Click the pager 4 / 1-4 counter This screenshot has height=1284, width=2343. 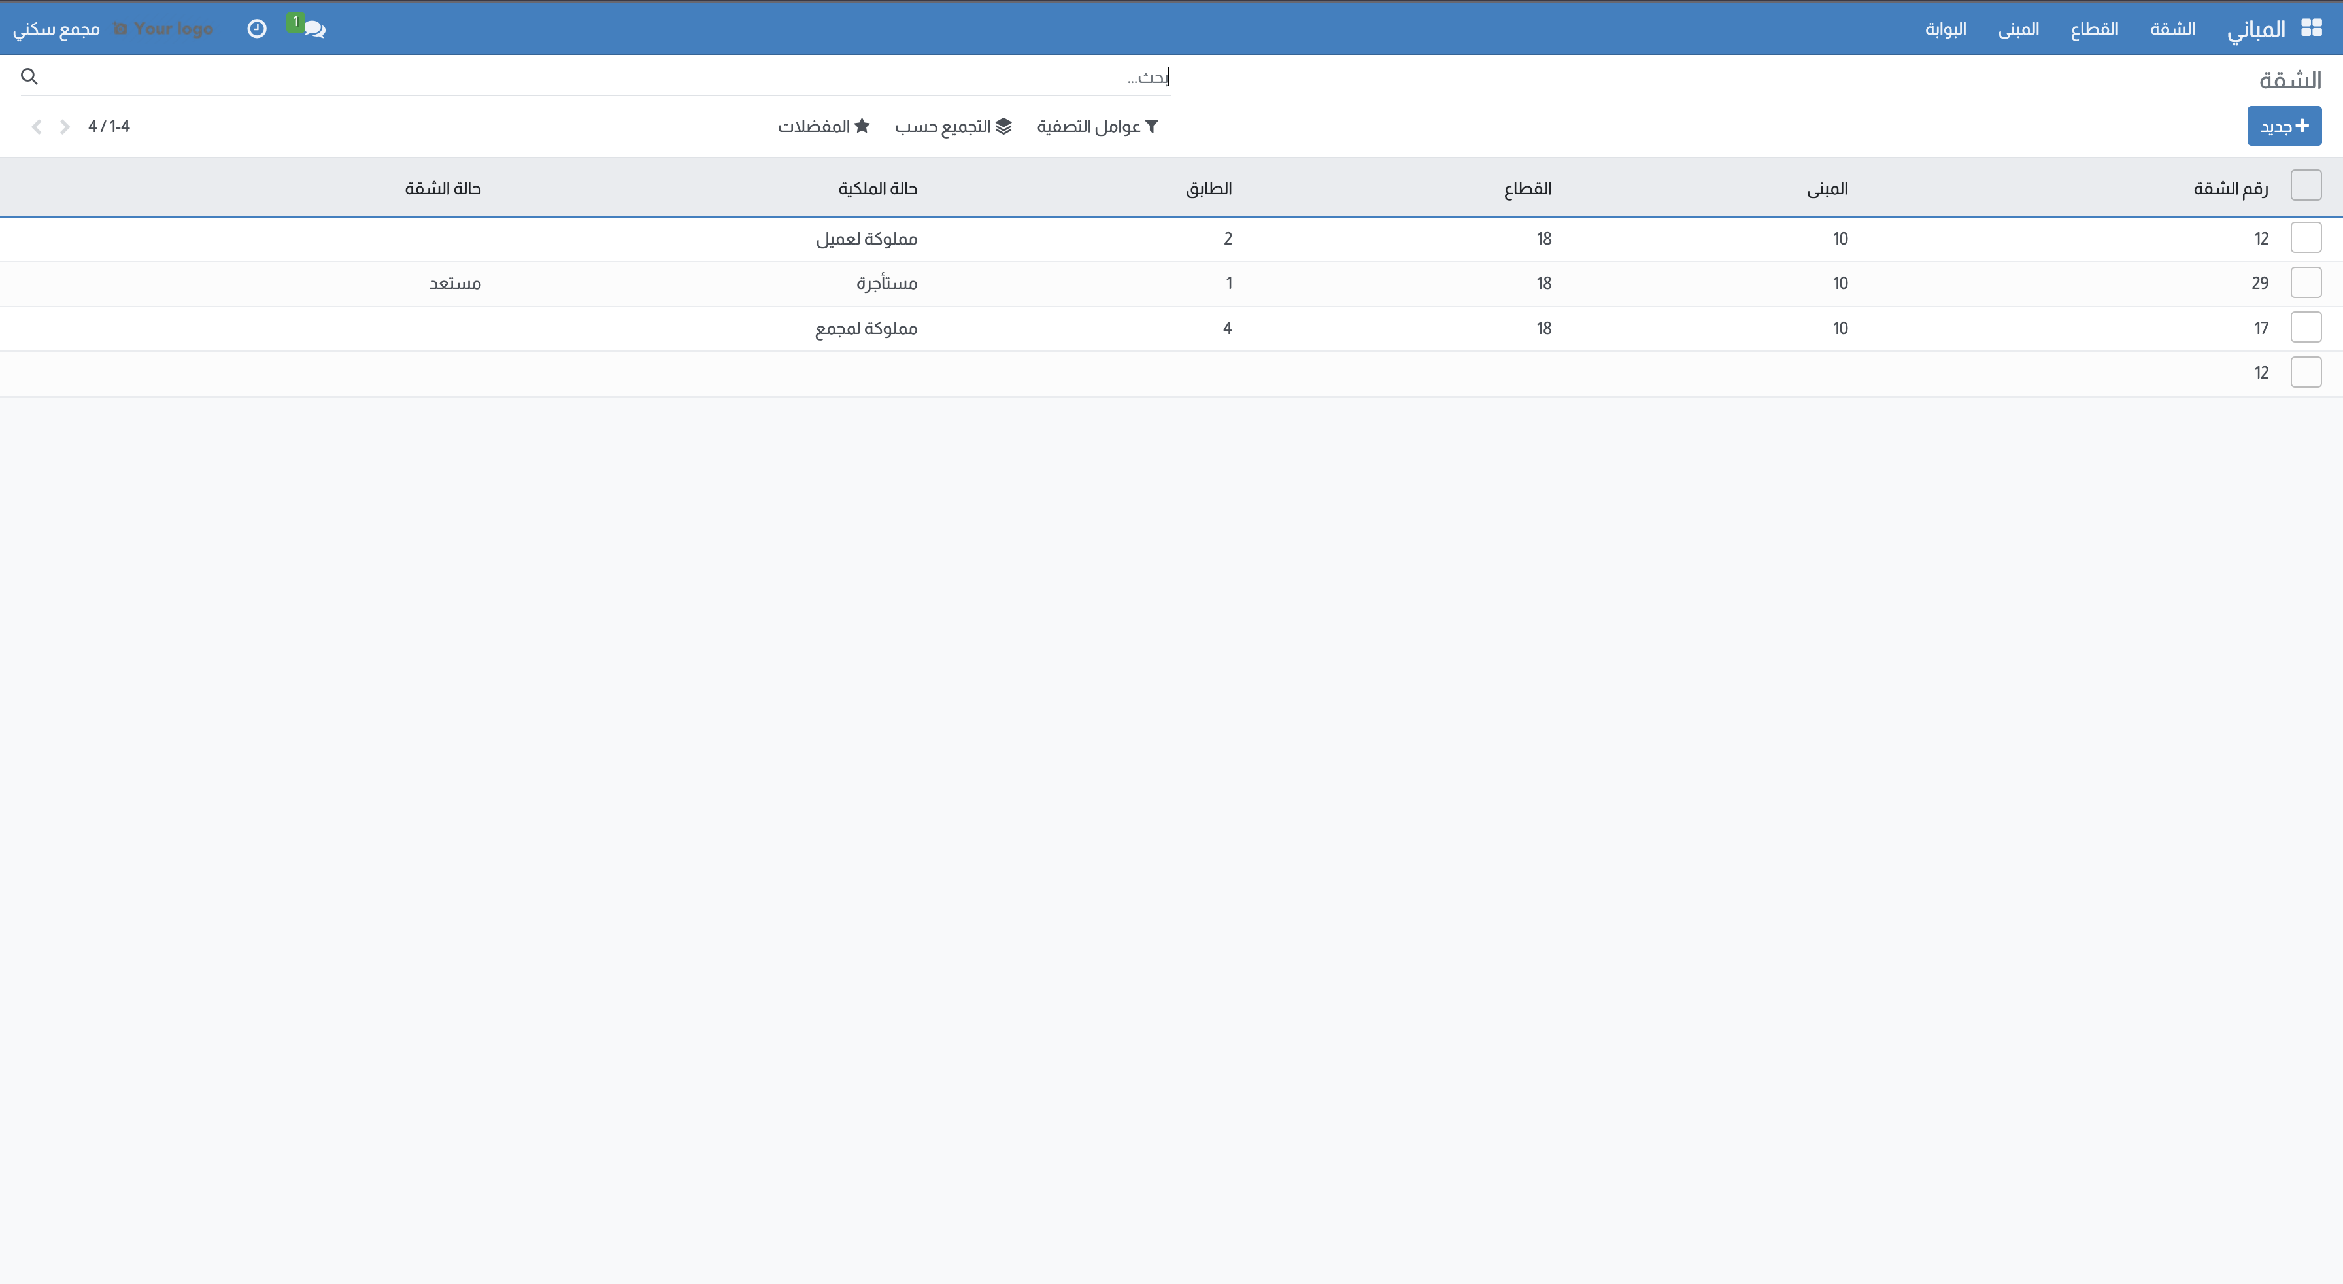(109, 126)
